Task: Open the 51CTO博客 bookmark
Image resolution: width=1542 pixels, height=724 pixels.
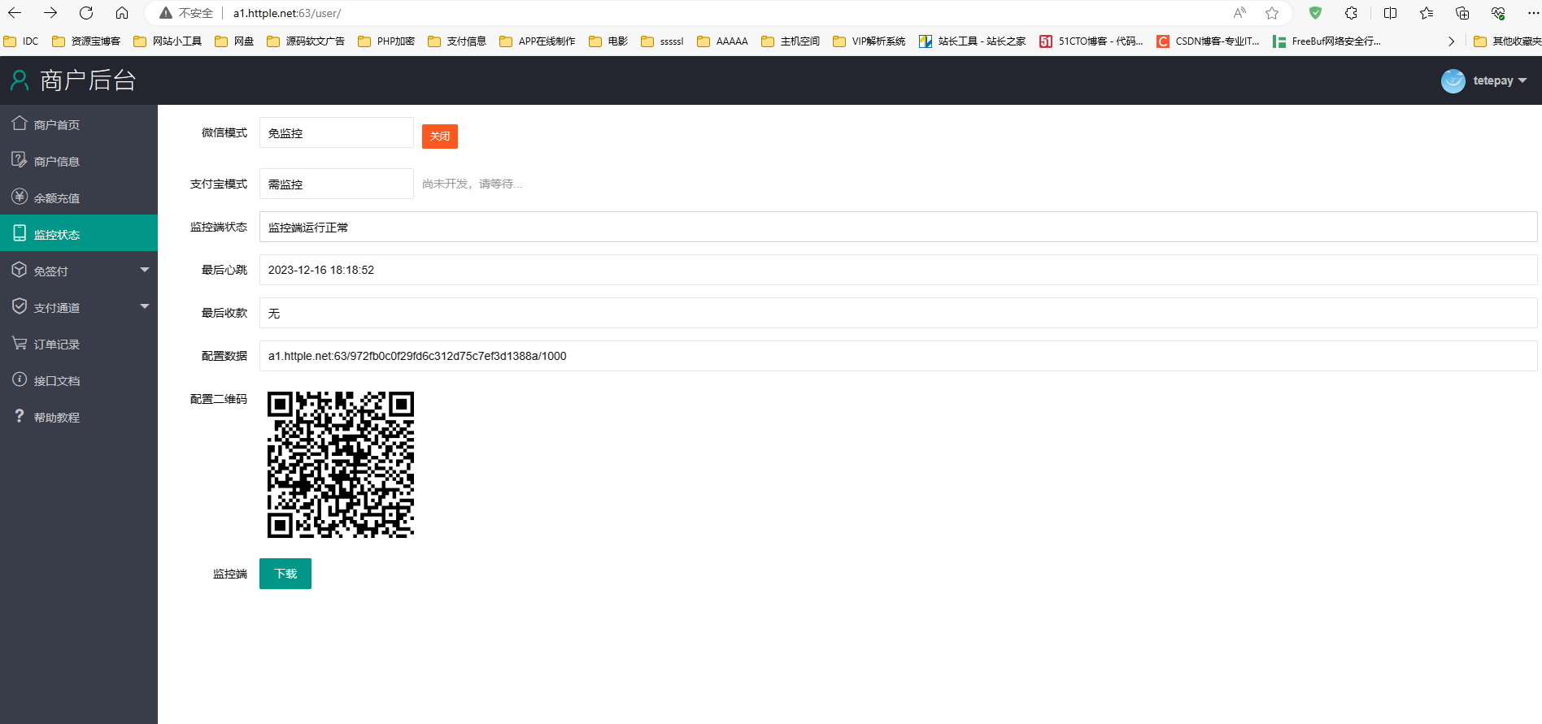Action: coord(1091,41)
